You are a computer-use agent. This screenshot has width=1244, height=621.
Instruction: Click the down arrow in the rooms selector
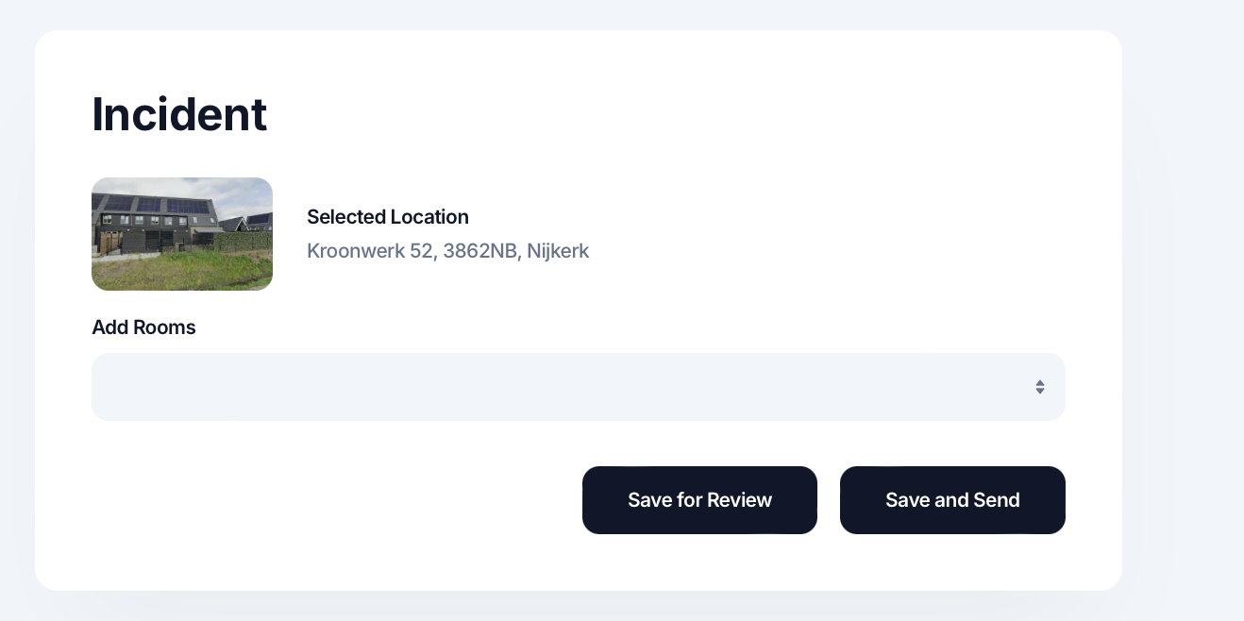pyautogui.click(x=1039, y=392)
